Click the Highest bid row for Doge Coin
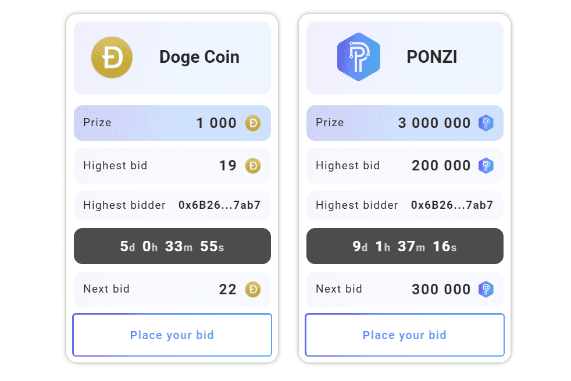The width and height of the screenshot is (571, 381). click(172, 166)
